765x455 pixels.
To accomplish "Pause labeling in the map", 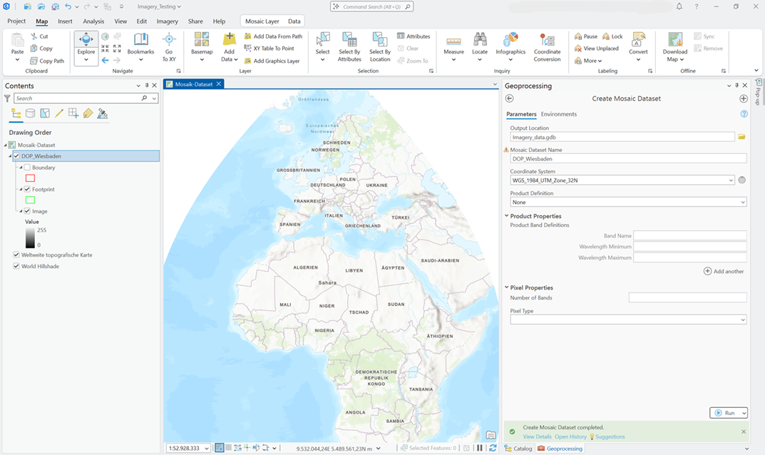I will pos(585,36).
